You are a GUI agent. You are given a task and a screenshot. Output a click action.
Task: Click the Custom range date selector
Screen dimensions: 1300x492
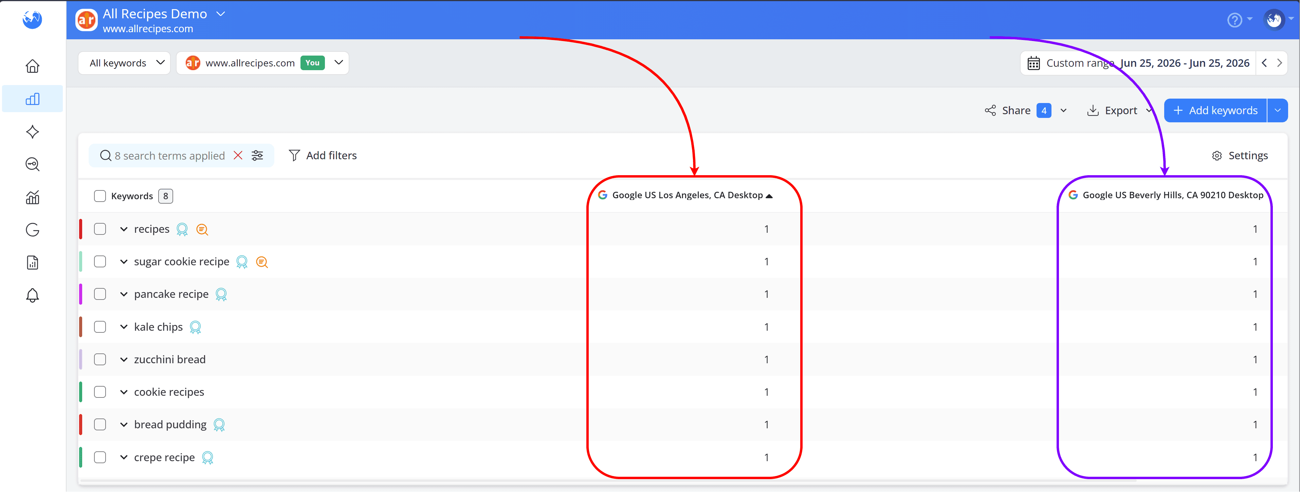click(x=1138, y=63)
